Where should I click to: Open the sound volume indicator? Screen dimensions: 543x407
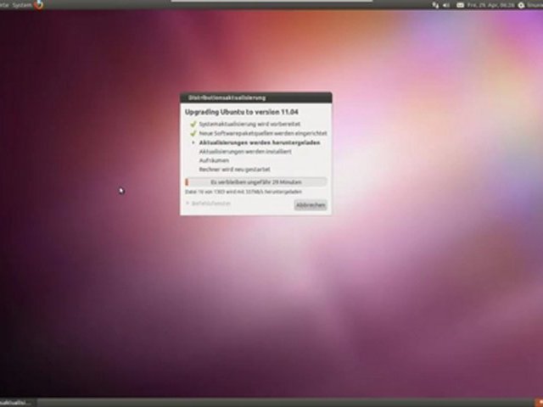click(447, 5)
